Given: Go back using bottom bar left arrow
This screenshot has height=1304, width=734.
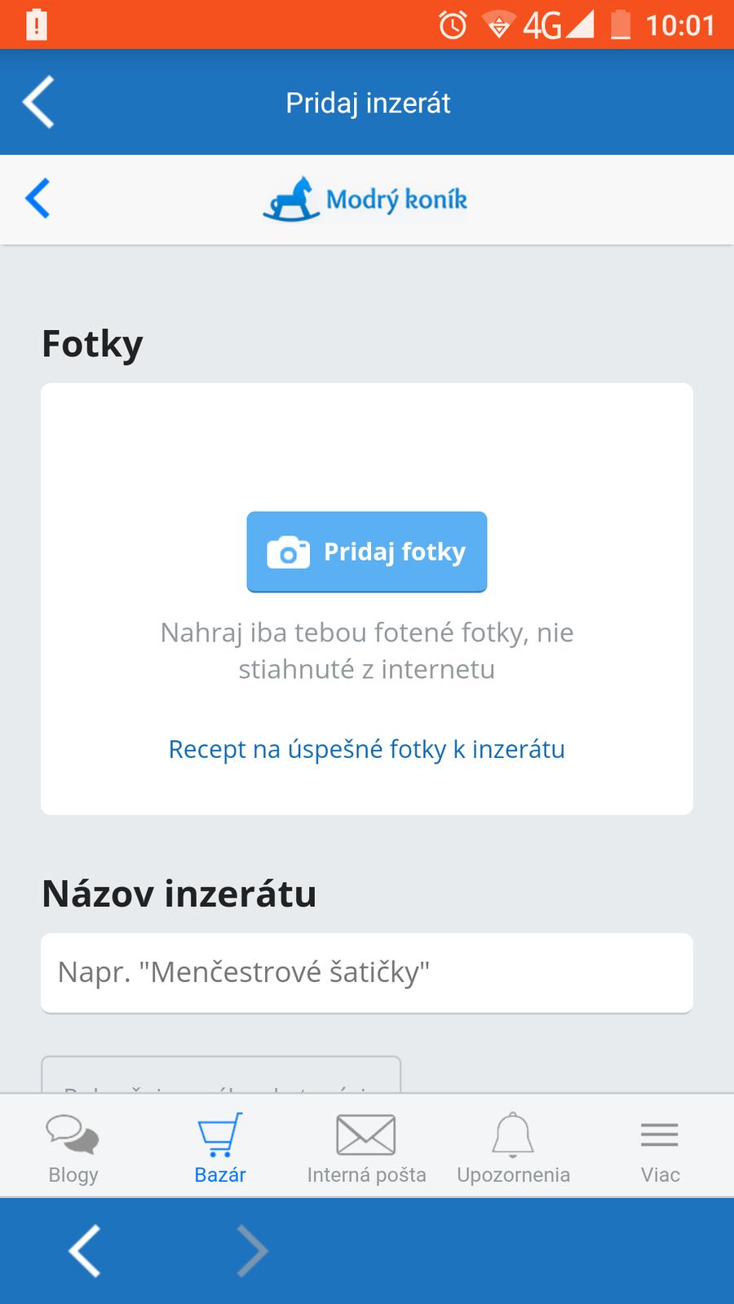Looking at the screenshot, I should pyautogui.click(x=85, y=1250).
